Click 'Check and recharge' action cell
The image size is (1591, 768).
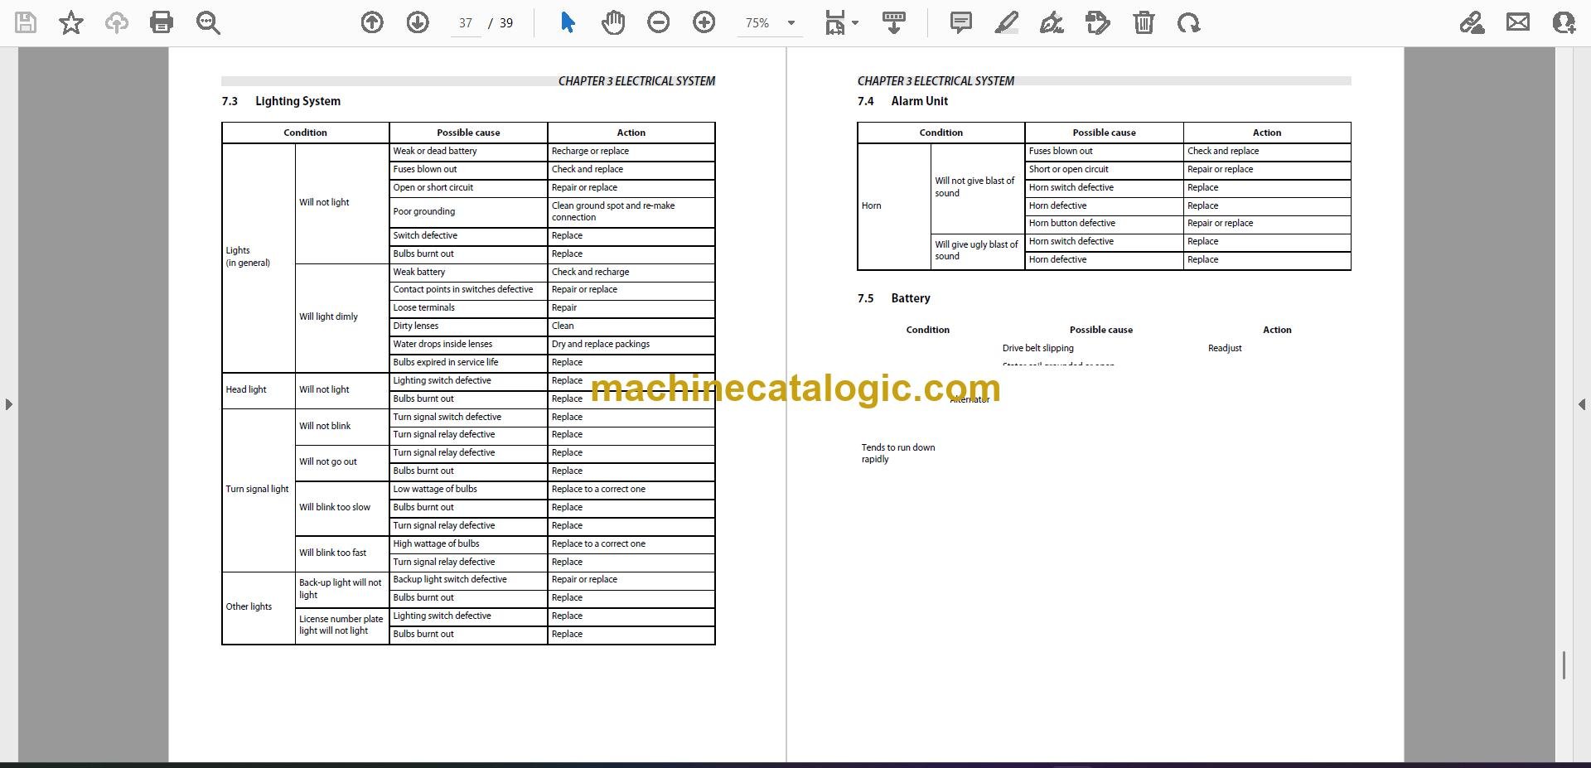click(631, 273)
